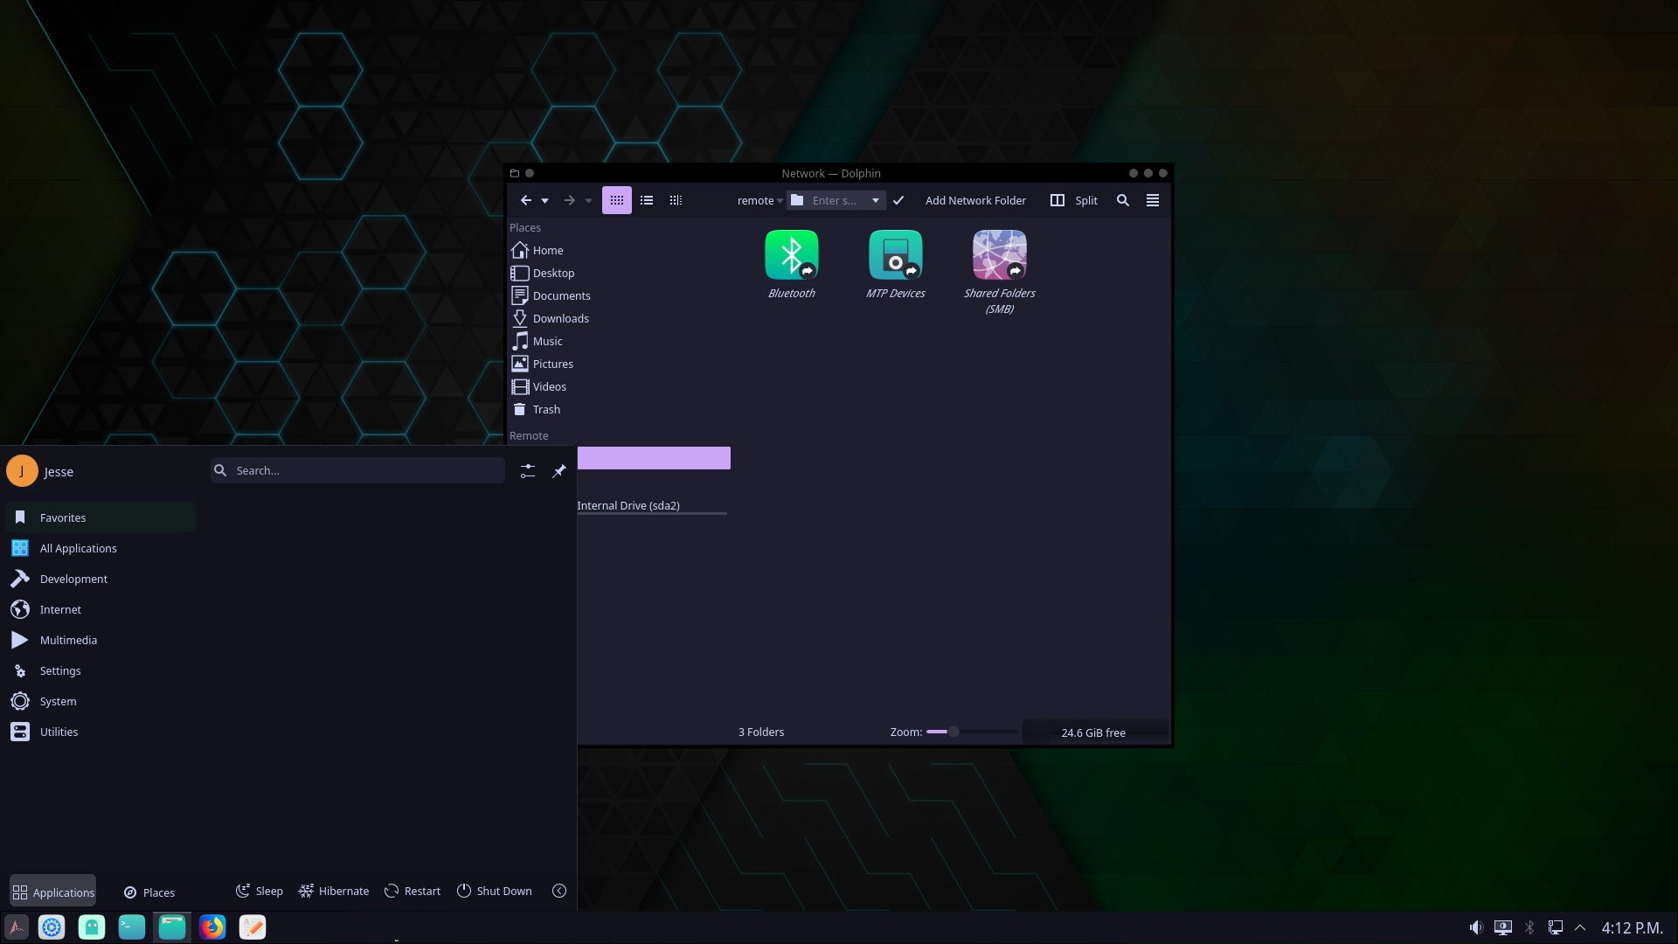Open the Bluetooth network folder
This screenshot has height=944, width=1678.
click(x=791, y=264)
